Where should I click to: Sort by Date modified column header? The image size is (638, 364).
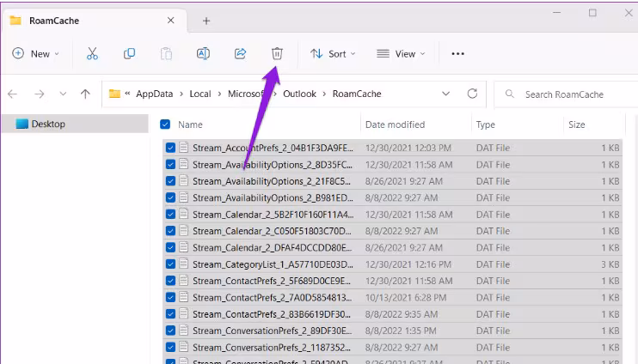click(395, 124)
